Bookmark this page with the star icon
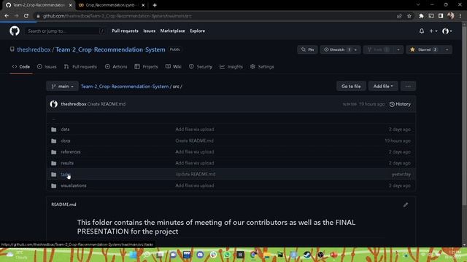Screen dimensions: 467x262 409,16
